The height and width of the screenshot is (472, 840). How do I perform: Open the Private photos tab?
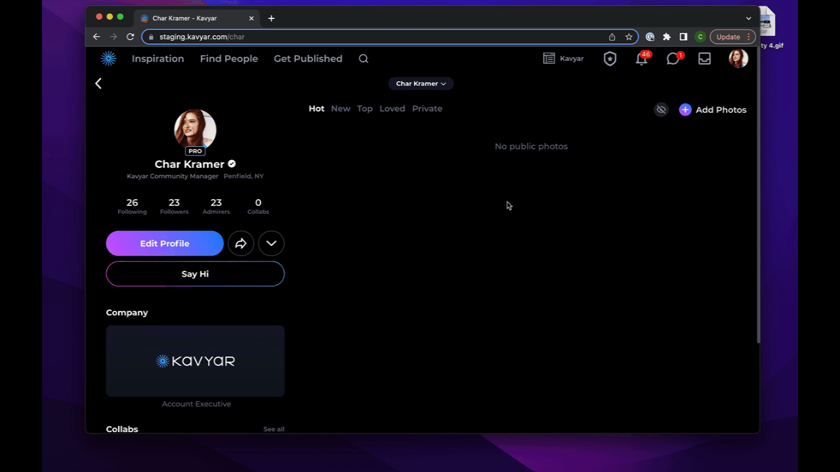(427, 109)
